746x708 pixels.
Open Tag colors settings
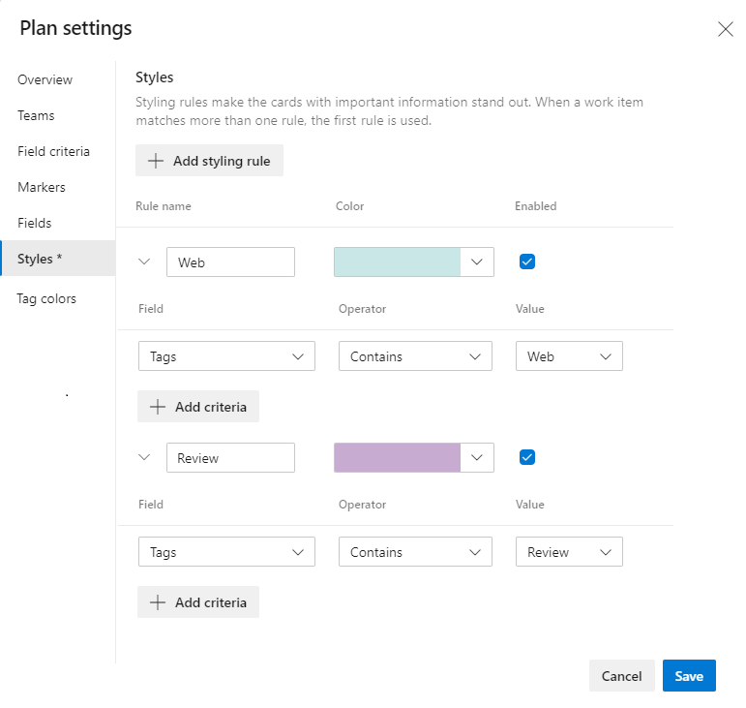(46, 298)
